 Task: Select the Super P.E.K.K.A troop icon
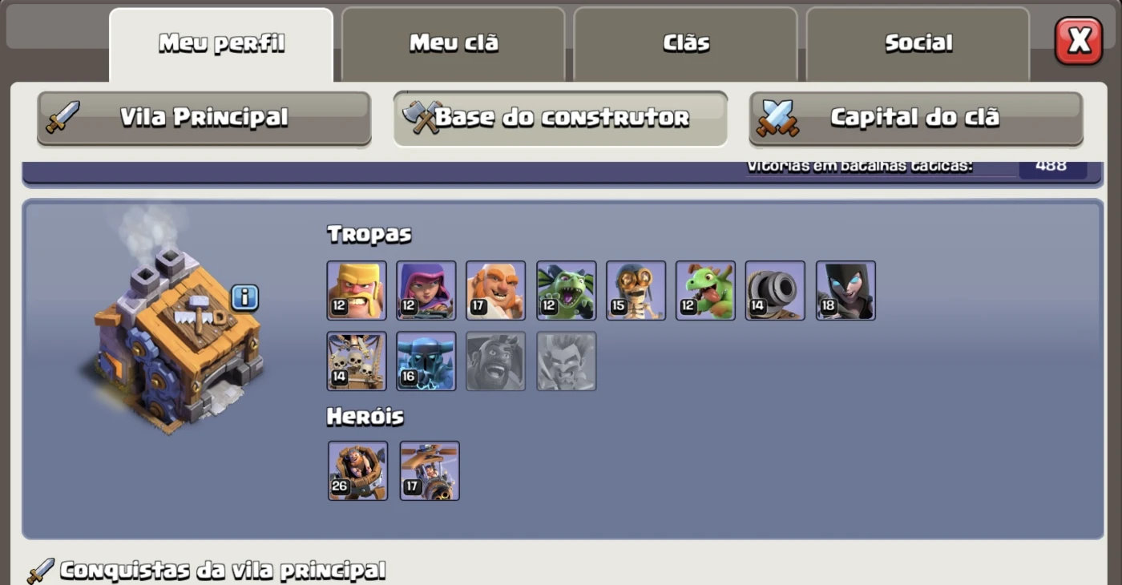[x=426, y=361]
